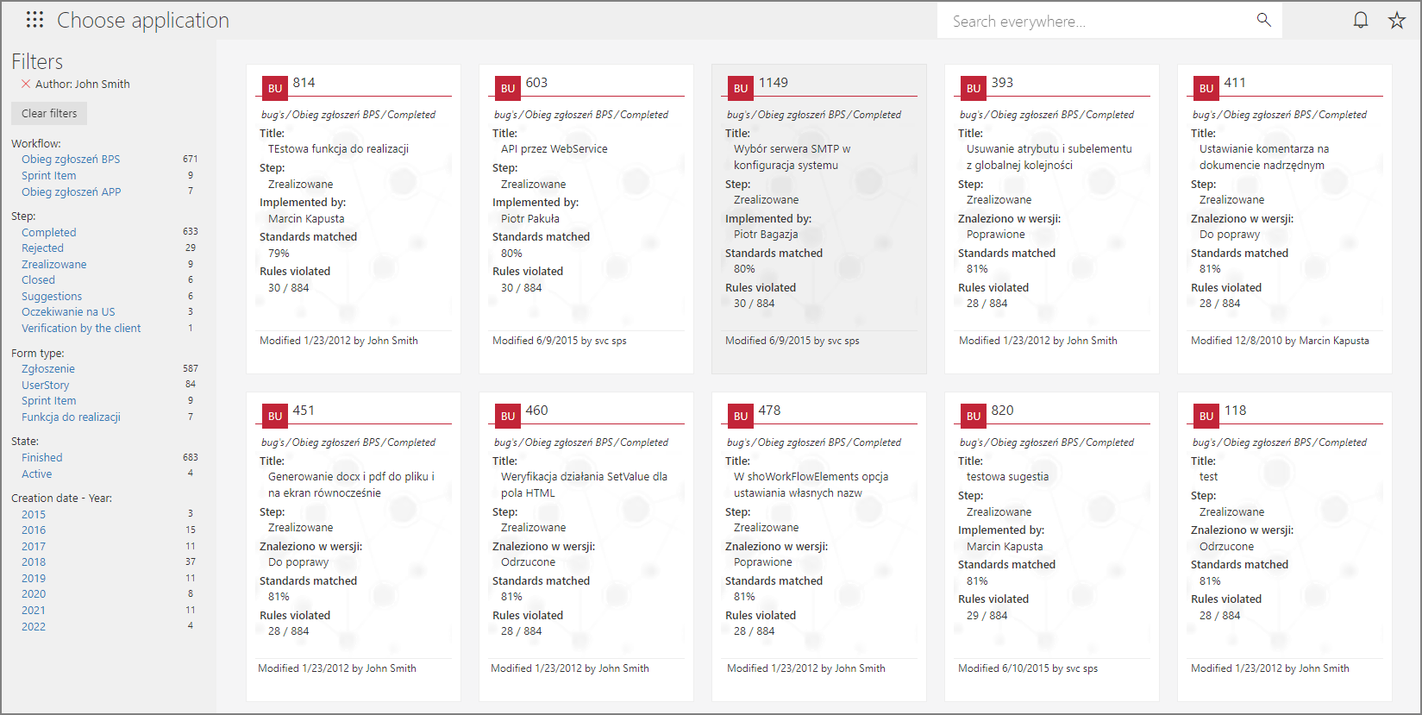Screen dimensions: 1422x715
Task: Filter workflow by Obieg zgłoszeń APP
Action: tap(71, 191)
